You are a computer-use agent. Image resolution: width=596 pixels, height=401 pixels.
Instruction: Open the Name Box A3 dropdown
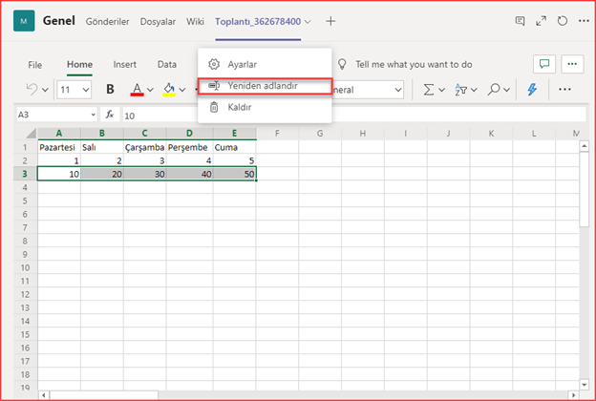94,115
